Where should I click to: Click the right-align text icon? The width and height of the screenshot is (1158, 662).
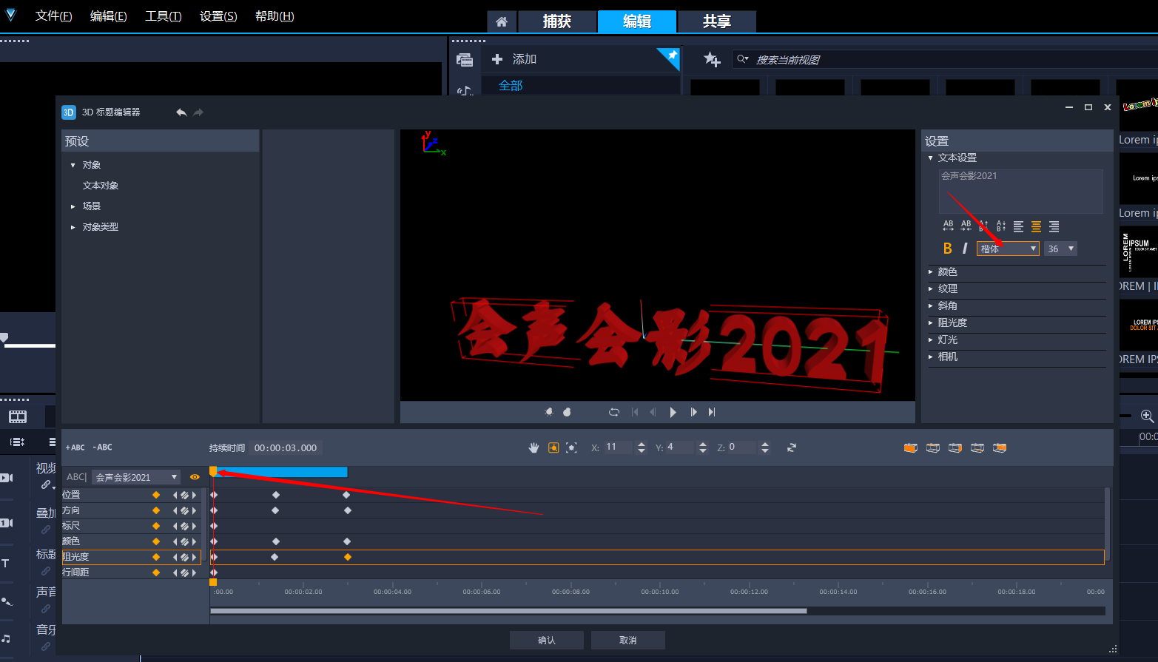pos(1054,226)
